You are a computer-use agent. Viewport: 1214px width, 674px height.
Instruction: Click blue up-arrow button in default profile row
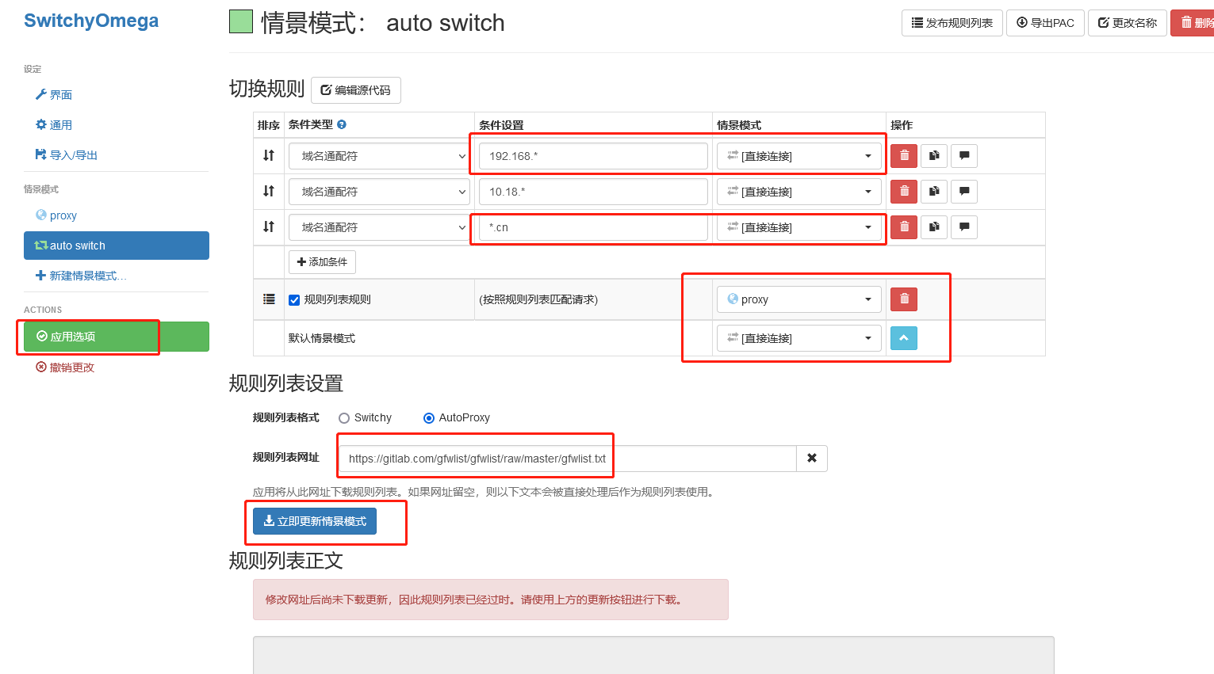tap(904, 338)
